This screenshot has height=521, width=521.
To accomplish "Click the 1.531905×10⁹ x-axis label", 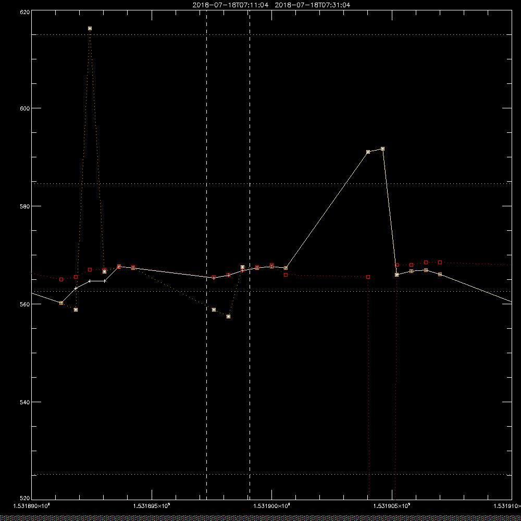I will pyautogui.click(x=392, y=506).
